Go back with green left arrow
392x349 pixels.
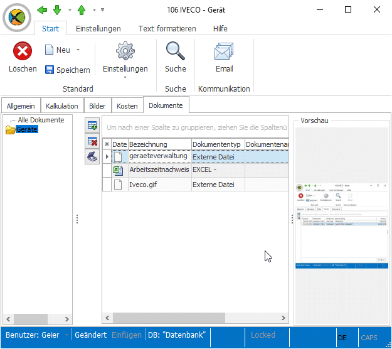42,10
